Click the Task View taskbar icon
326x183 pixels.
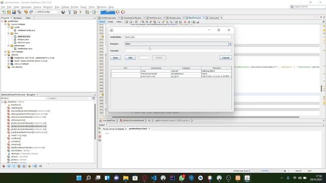[x=98, y=178]
